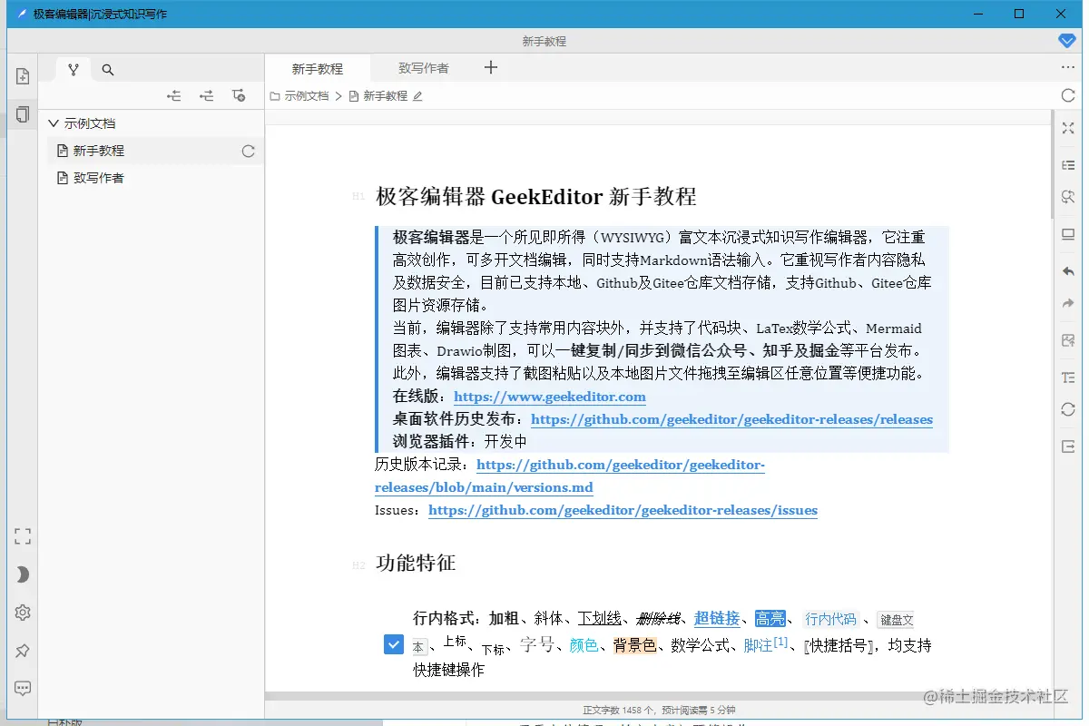The image size is (1089, 726).
Task: Click the export icon in the right toolbar
Action: [x=1068, y=446]
